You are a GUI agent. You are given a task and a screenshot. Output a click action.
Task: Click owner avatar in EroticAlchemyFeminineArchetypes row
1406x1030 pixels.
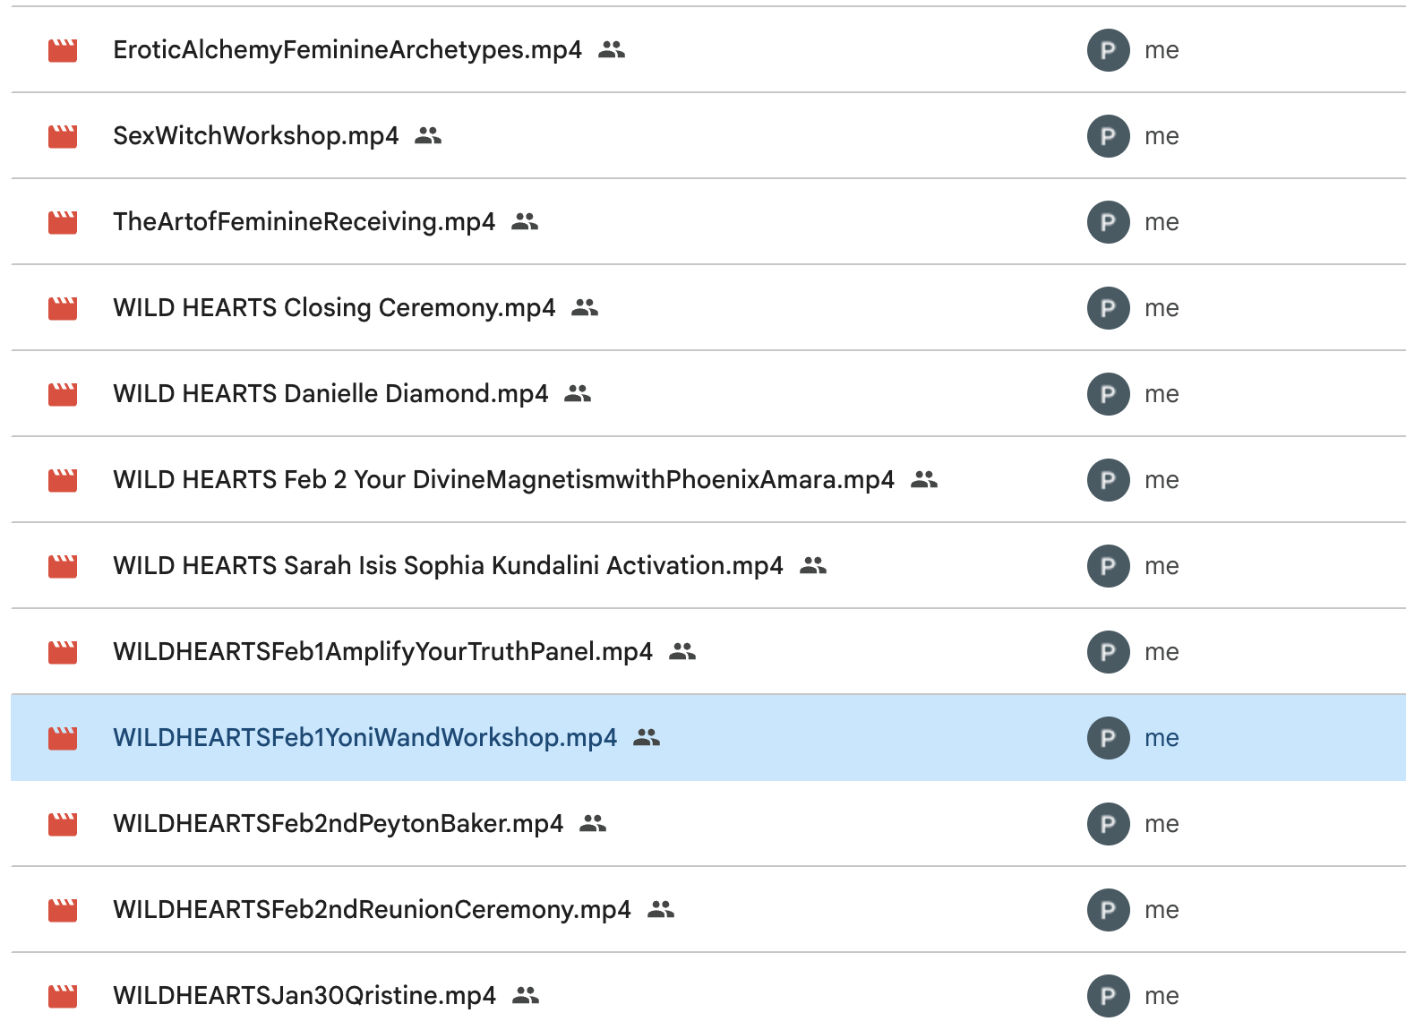[x=1109, y=50]
